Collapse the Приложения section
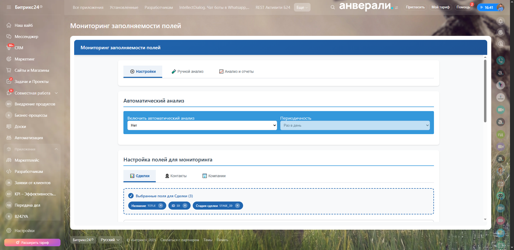This screenshot has height=250, width=514. [x=56, y=149]
